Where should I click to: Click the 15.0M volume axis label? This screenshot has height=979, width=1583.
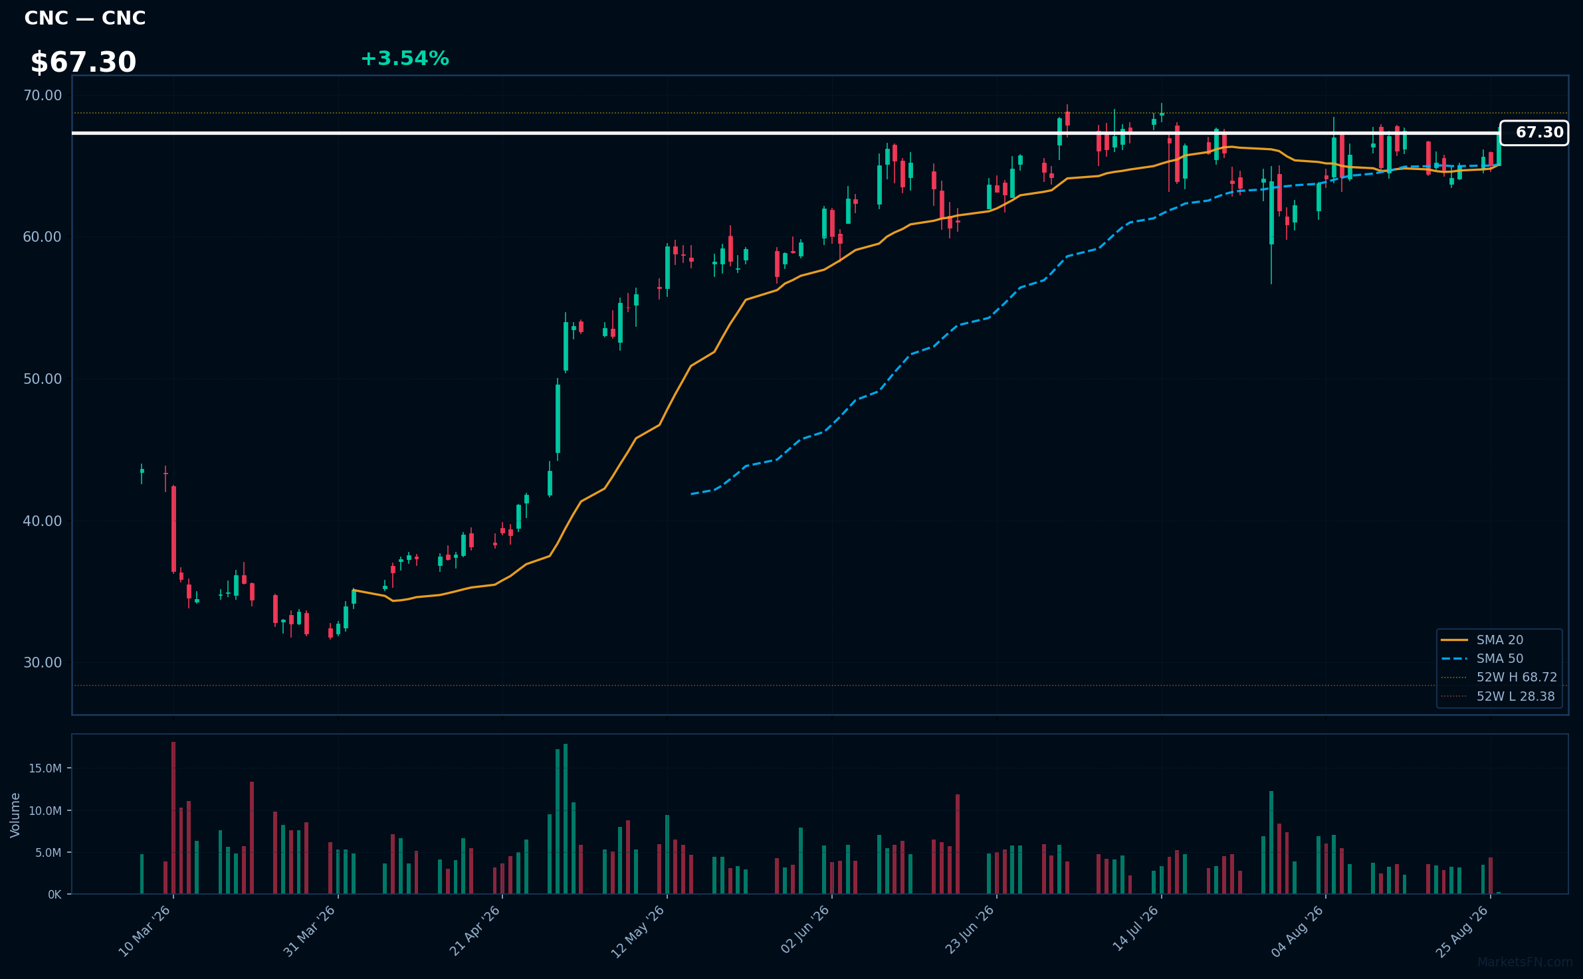tap(45, 768)
